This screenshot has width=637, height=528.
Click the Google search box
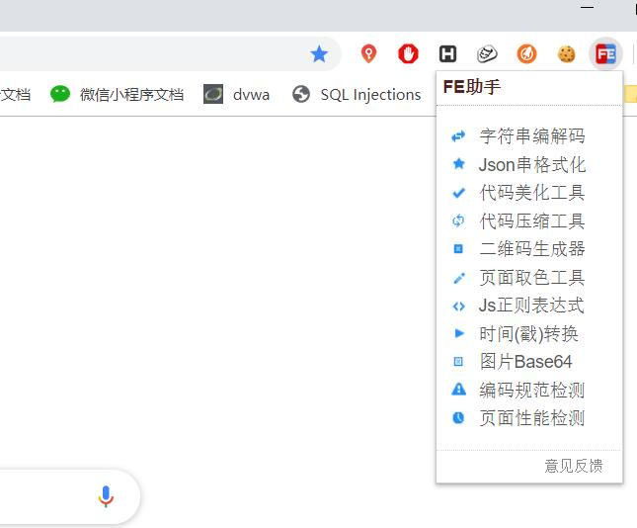click(69, 496)
